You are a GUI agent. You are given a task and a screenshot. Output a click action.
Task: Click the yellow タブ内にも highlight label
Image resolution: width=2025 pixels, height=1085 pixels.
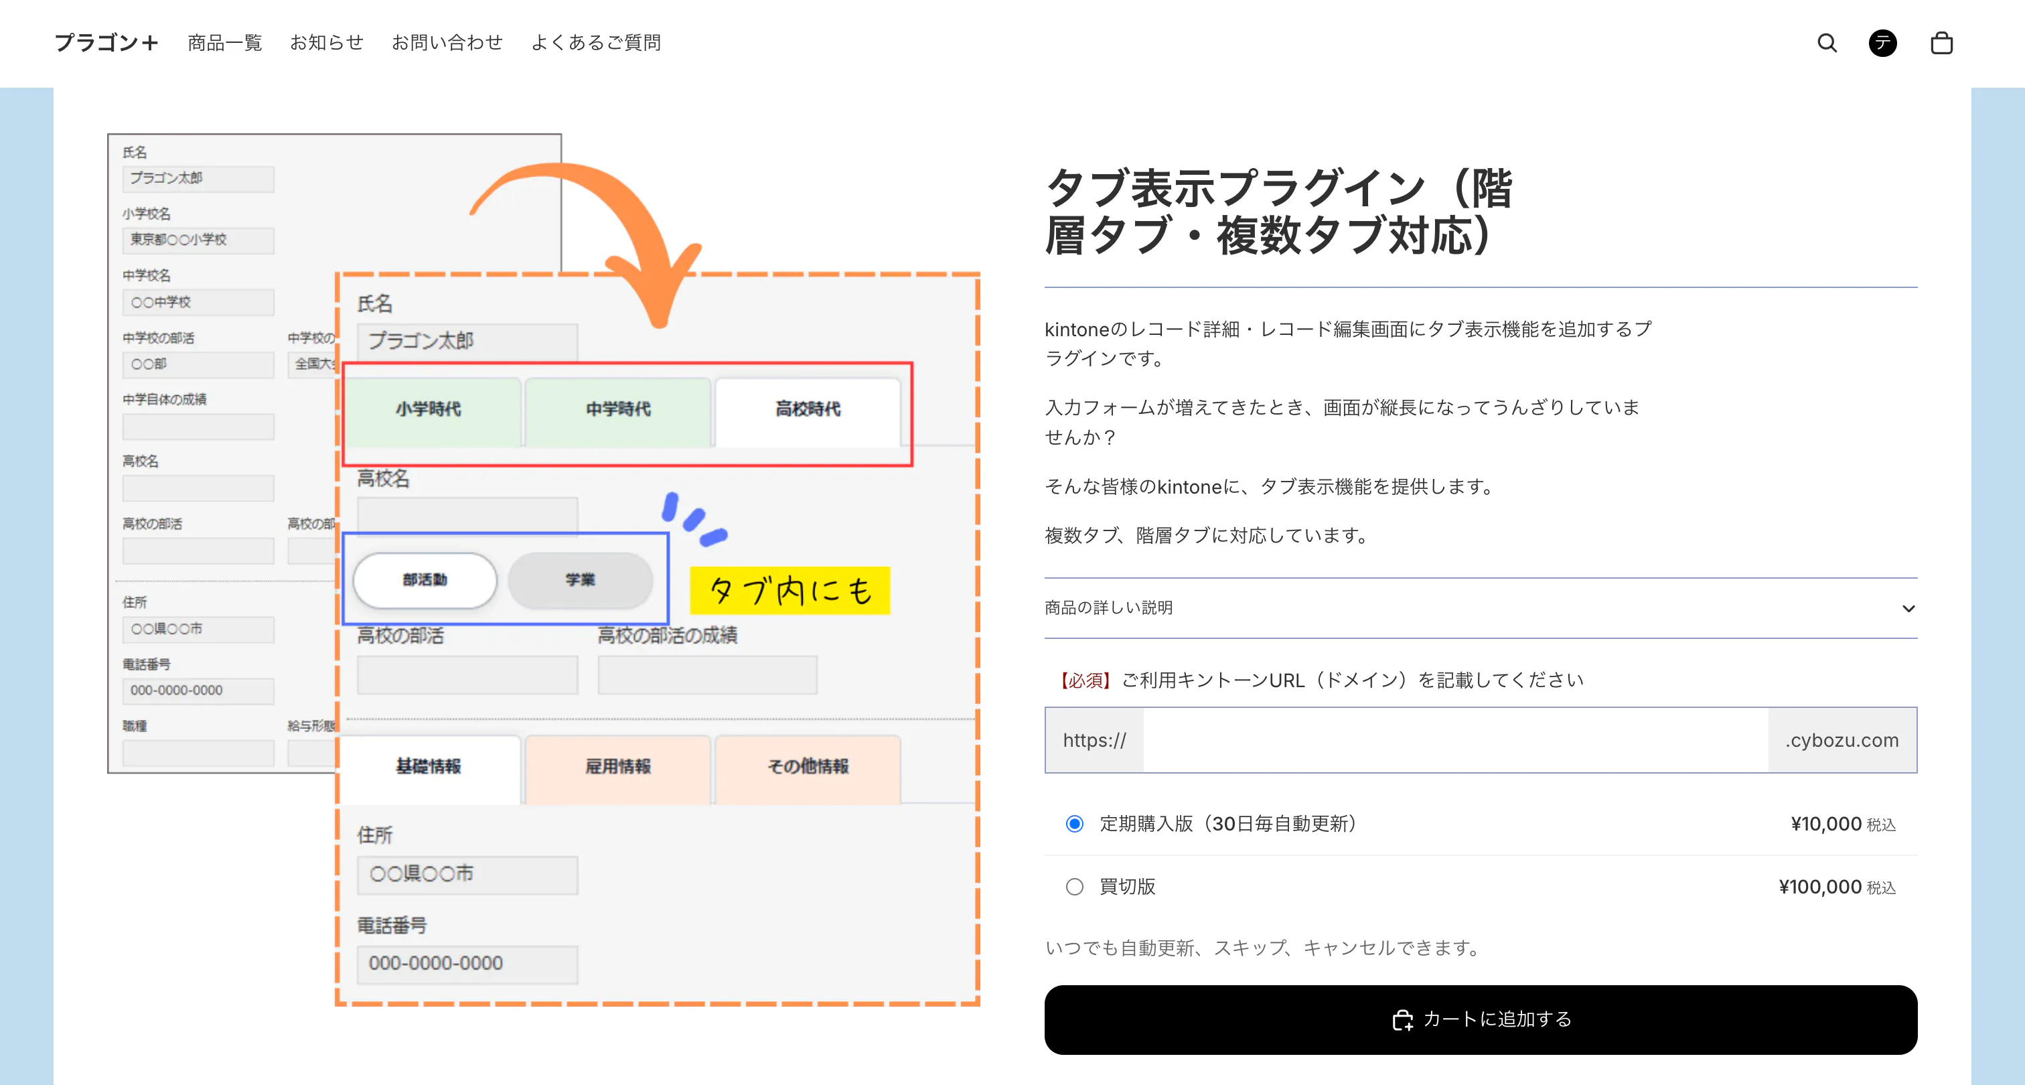point(790,591)
